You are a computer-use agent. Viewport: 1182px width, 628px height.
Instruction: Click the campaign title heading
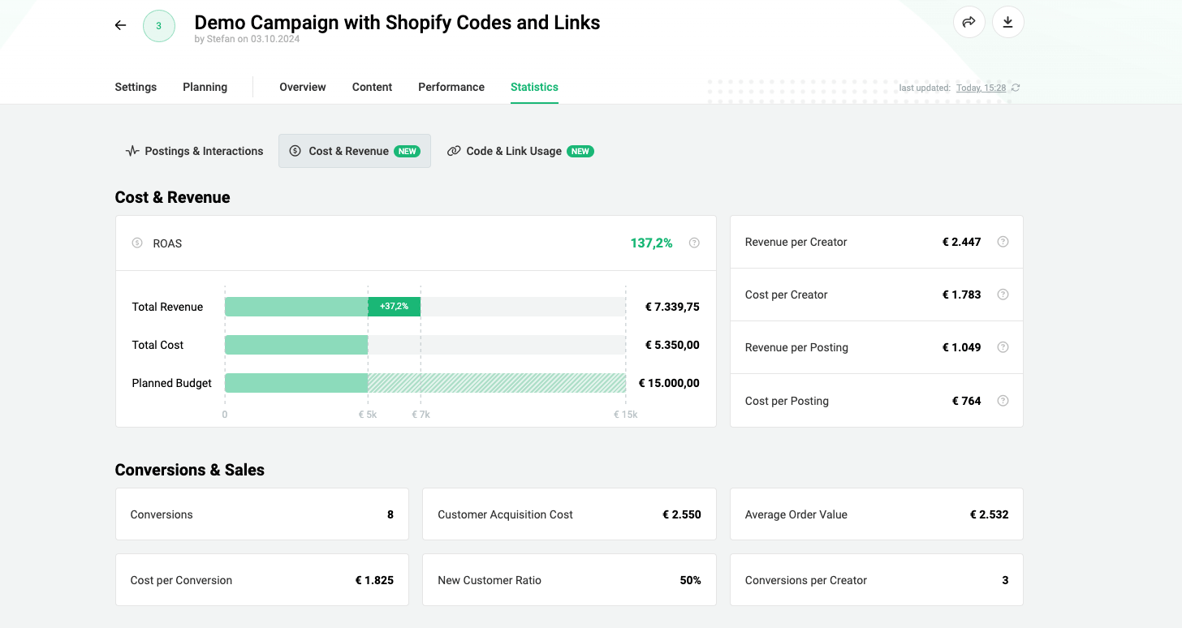[x=398, y=22]
